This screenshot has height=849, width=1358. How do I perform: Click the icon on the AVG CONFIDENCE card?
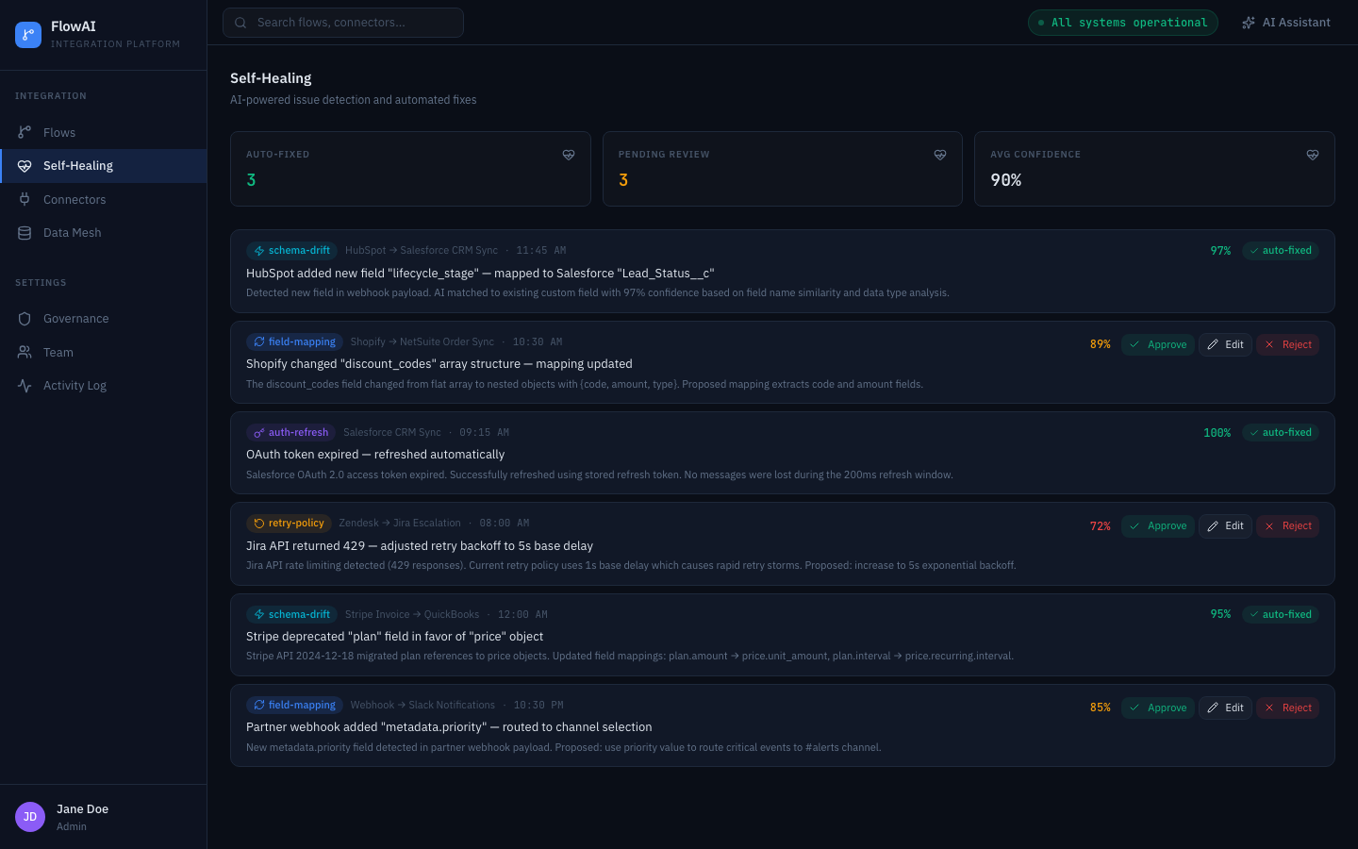click(1313, 154)
